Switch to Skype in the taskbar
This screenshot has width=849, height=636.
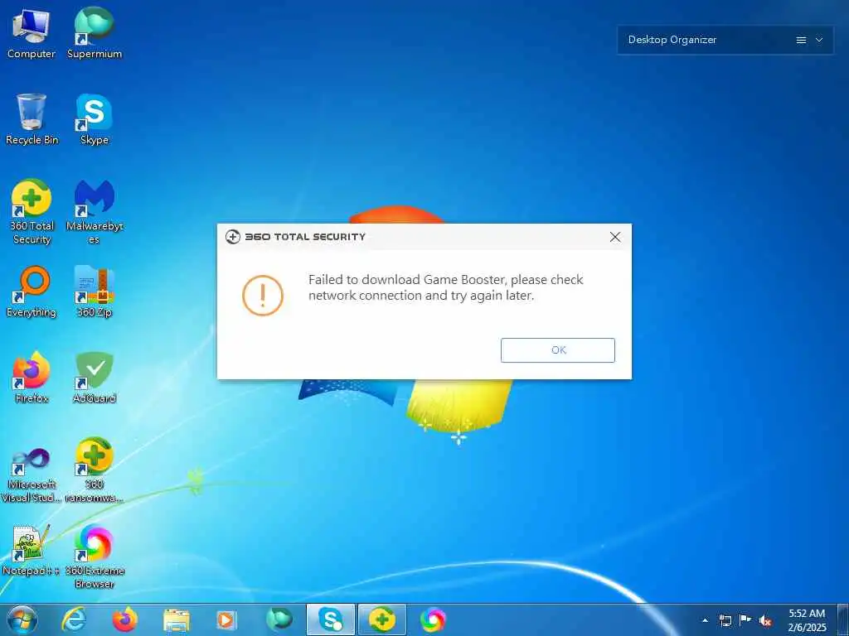(x=330, y=619)
